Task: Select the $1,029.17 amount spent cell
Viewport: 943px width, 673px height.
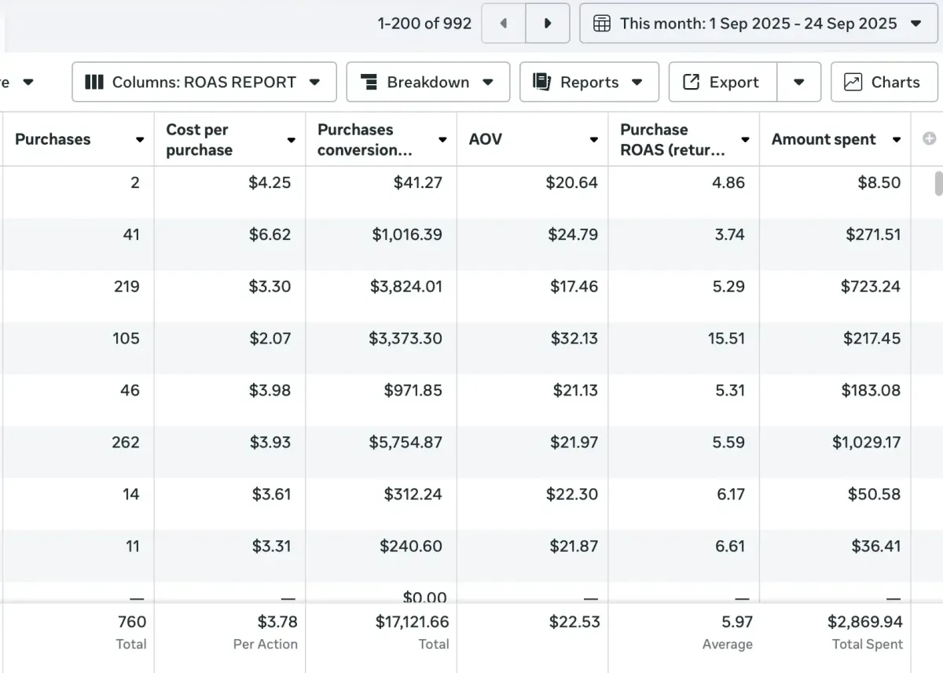Action: [866, 442]
